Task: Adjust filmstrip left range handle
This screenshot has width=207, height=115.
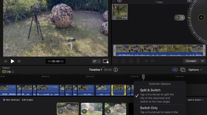Action: click(115, 50)
